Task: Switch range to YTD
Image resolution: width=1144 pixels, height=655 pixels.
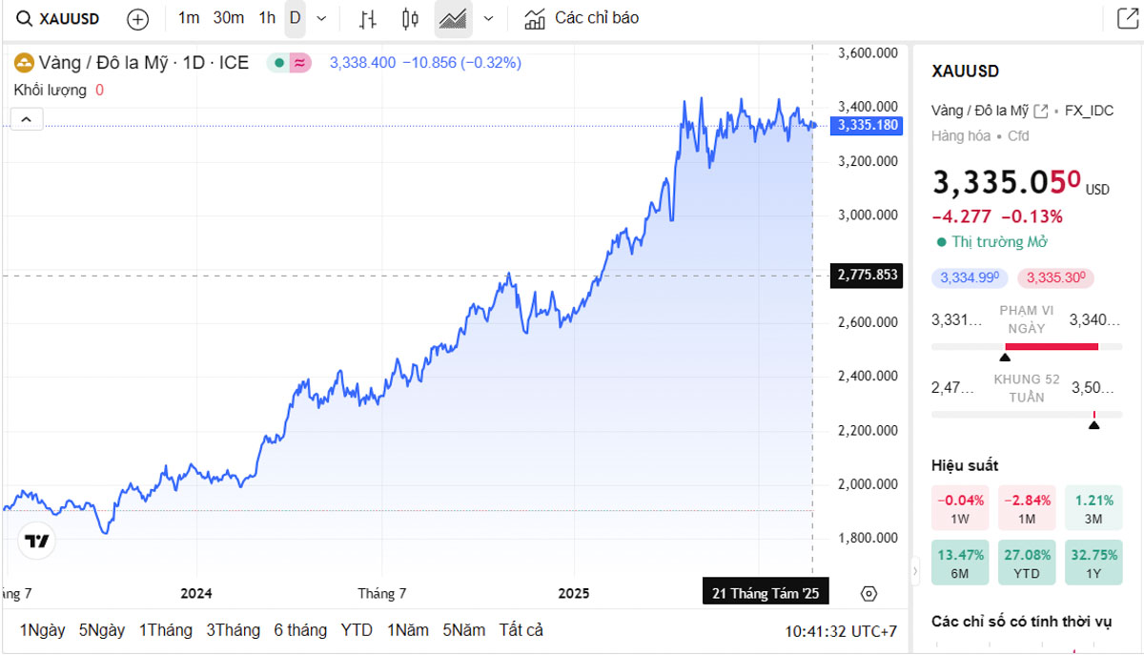Action: 357,630
